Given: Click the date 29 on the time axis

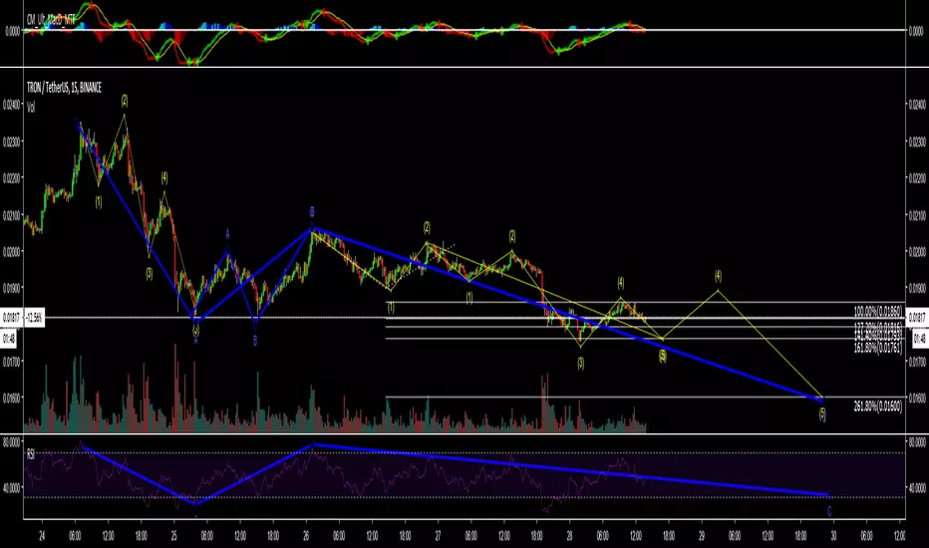Looking at the screenshot, I should click(702, 536).
